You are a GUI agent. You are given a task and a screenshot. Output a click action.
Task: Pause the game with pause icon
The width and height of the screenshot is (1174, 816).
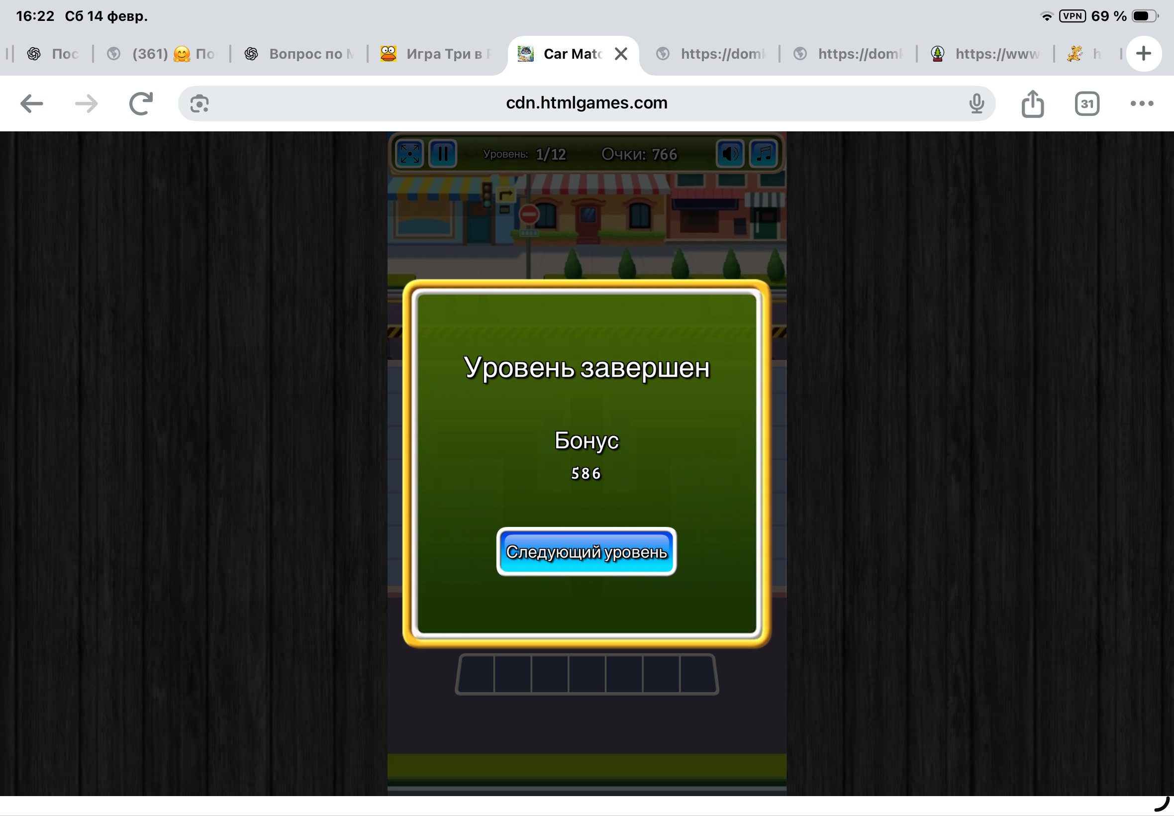point(443,153)
